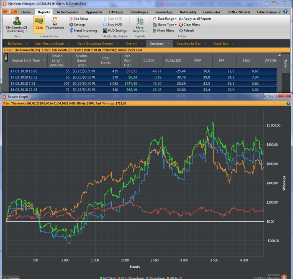Viewport: 293px width, 279px height.
Task: Switch to Hand Groupings Omaha tab
Action: 95,44
